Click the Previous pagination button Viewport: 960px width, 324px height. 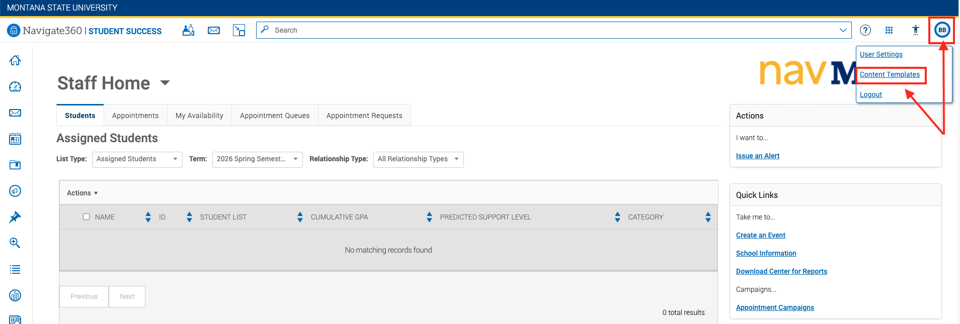click(x=84, y=296)
